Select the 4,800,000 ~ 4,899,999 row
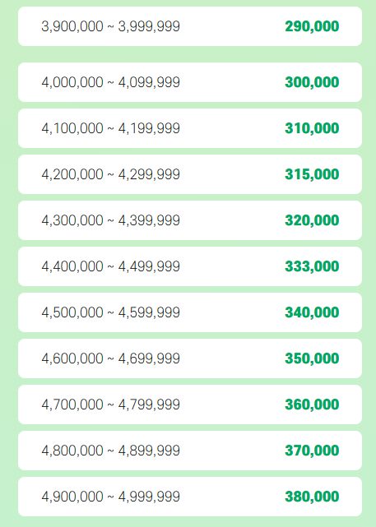The width and height of the screenshot is (376, 527). tap(190, 451)
